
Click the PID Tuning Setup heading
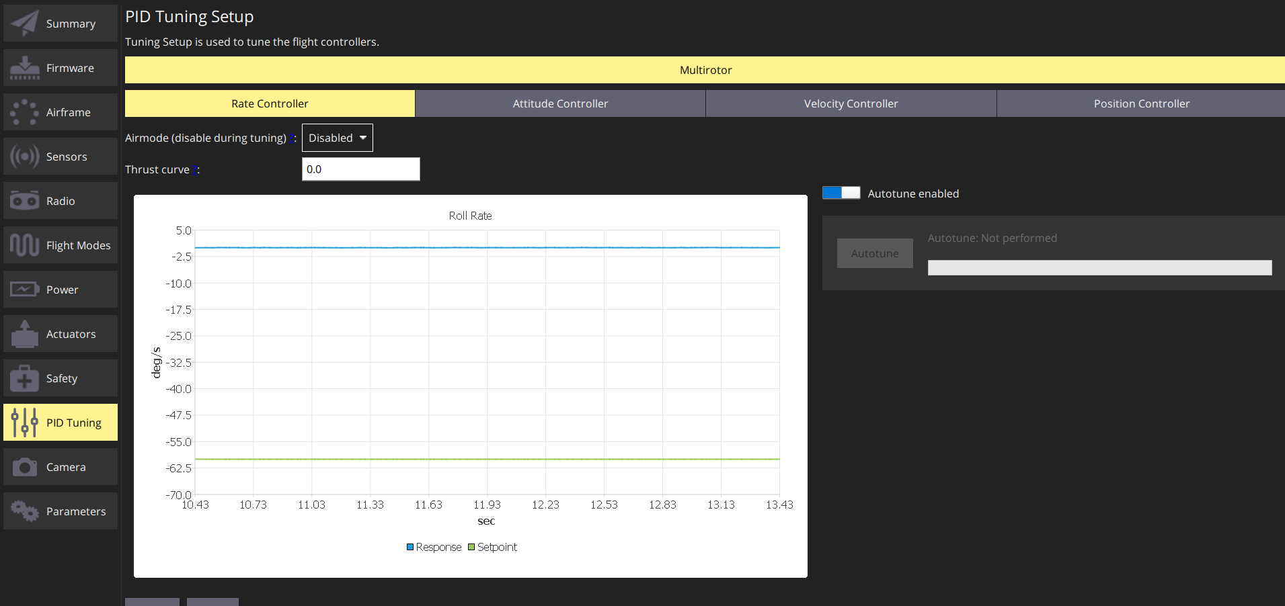click(x=190, y=17)
